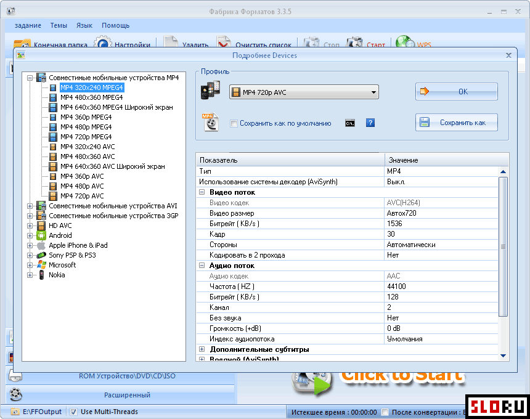
Task: Open the blue question mark help icon
Action: pos(370,123)
